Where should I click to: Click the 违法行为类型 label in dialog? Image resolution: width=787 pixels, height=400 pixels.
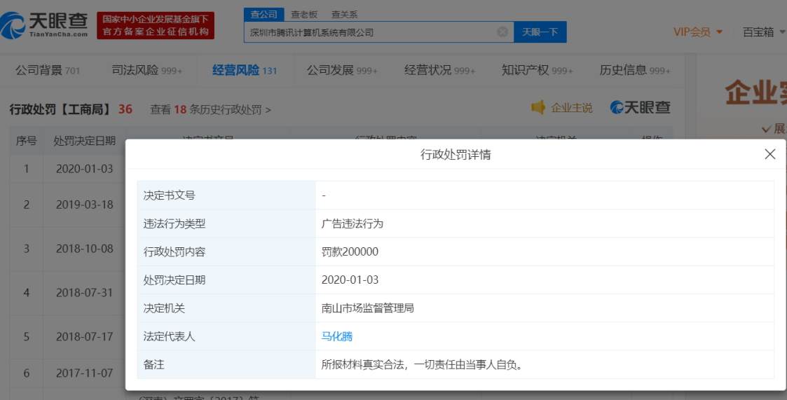pyautogui.click(x=174, y=224)
